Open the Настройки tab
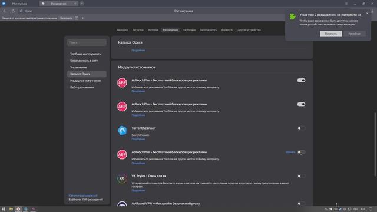Viewport: 377px width, 212px height. (189, 30)
